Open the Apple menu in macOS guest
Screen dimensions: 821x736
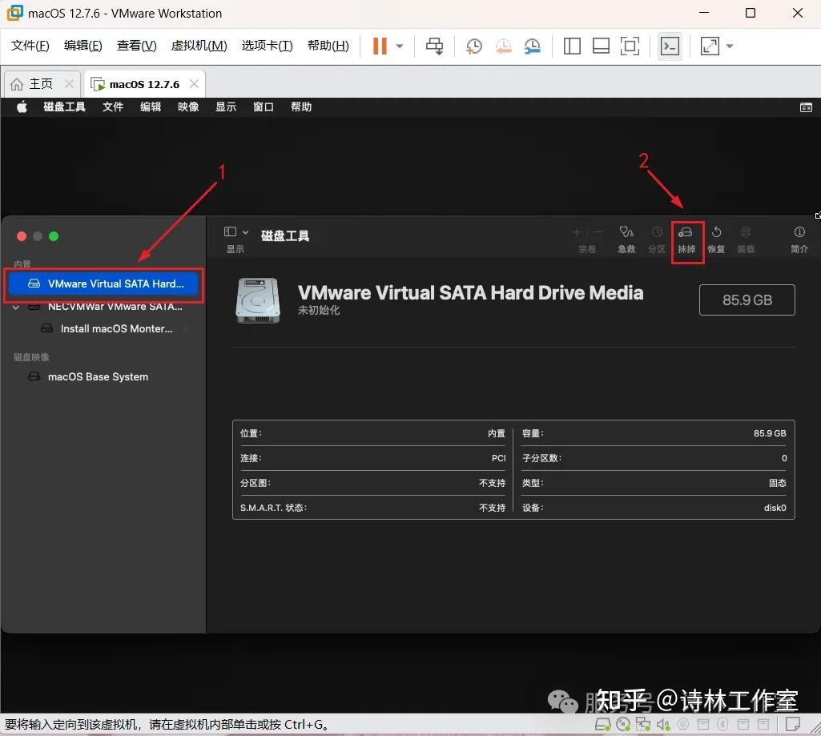pos(22,107)
